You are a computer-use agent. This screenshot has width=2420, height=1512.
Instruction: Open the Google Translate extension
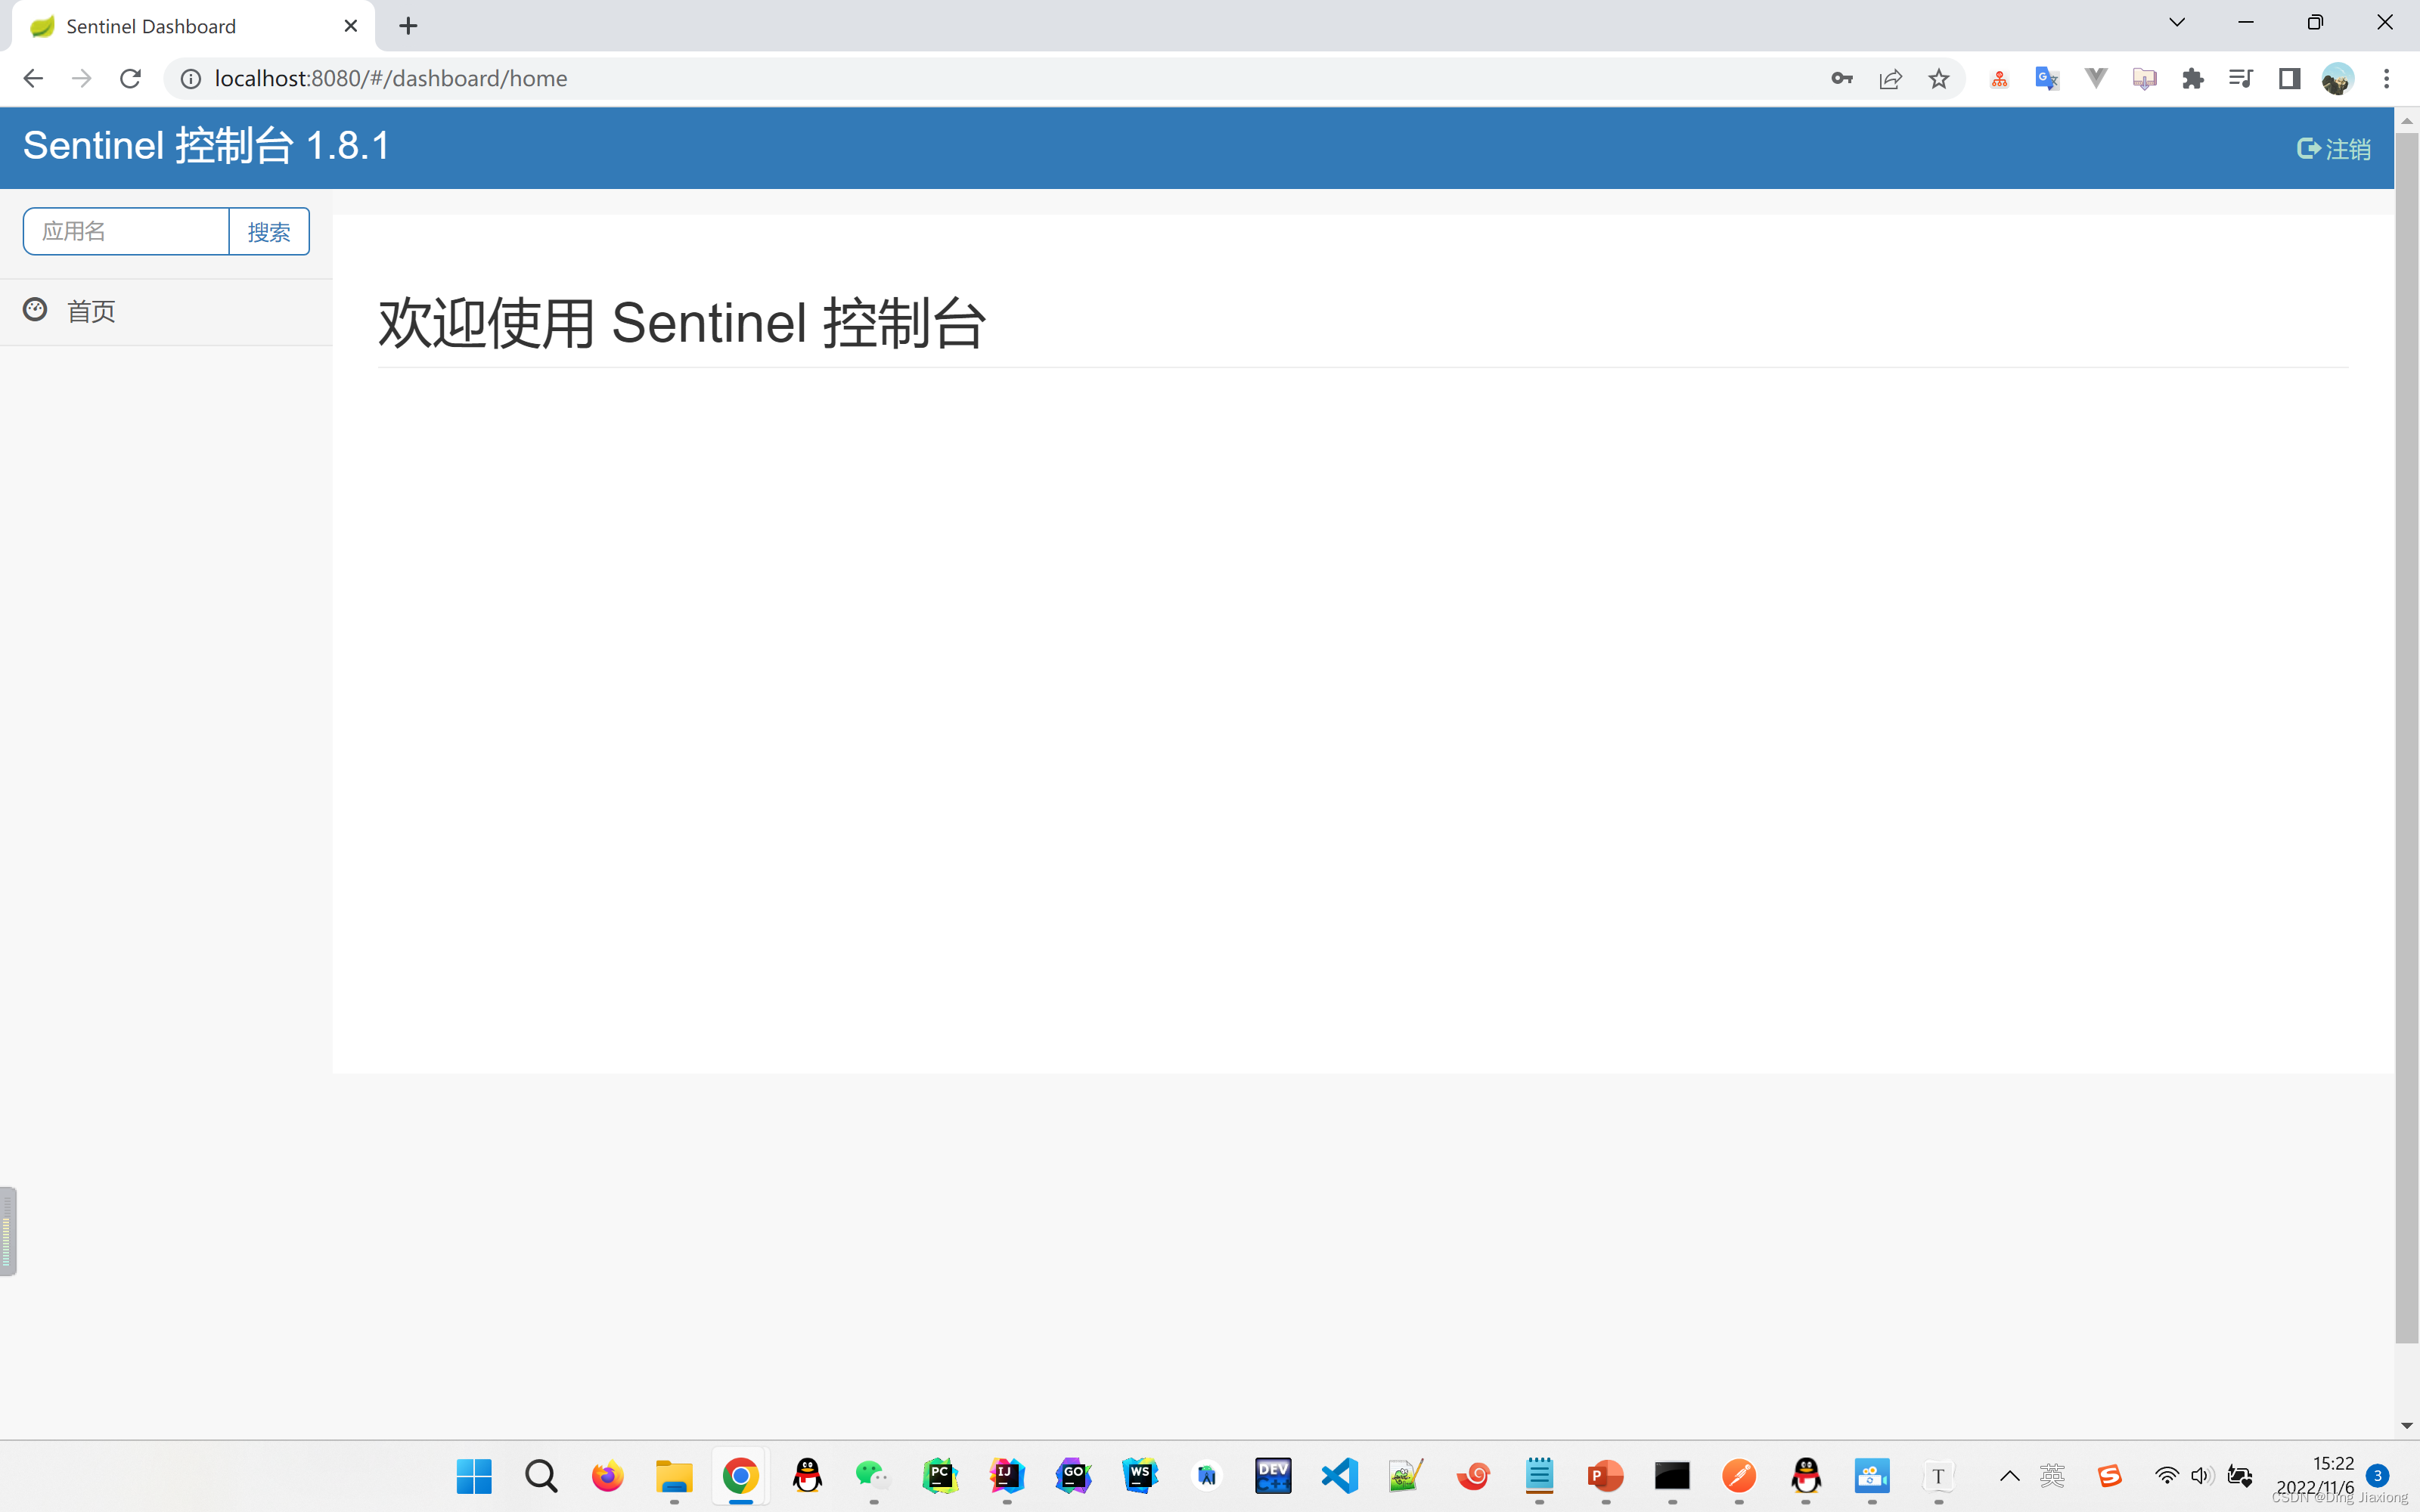pos(2047,78)
